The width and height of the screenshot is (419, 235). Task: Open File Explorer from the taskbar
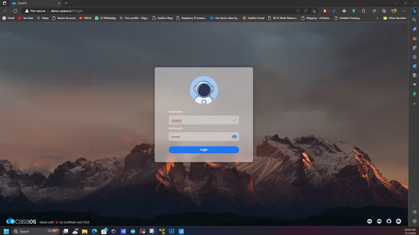coord(85,231)
